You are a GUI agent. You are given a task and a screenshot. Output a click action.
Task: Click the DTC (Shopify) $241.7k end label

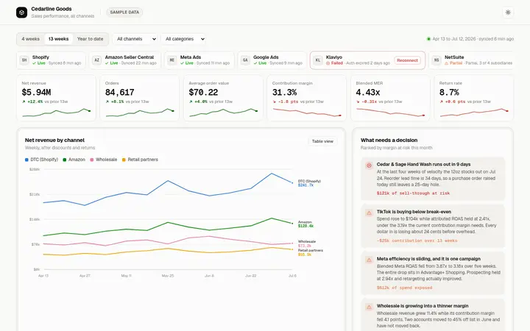(309, 183)
